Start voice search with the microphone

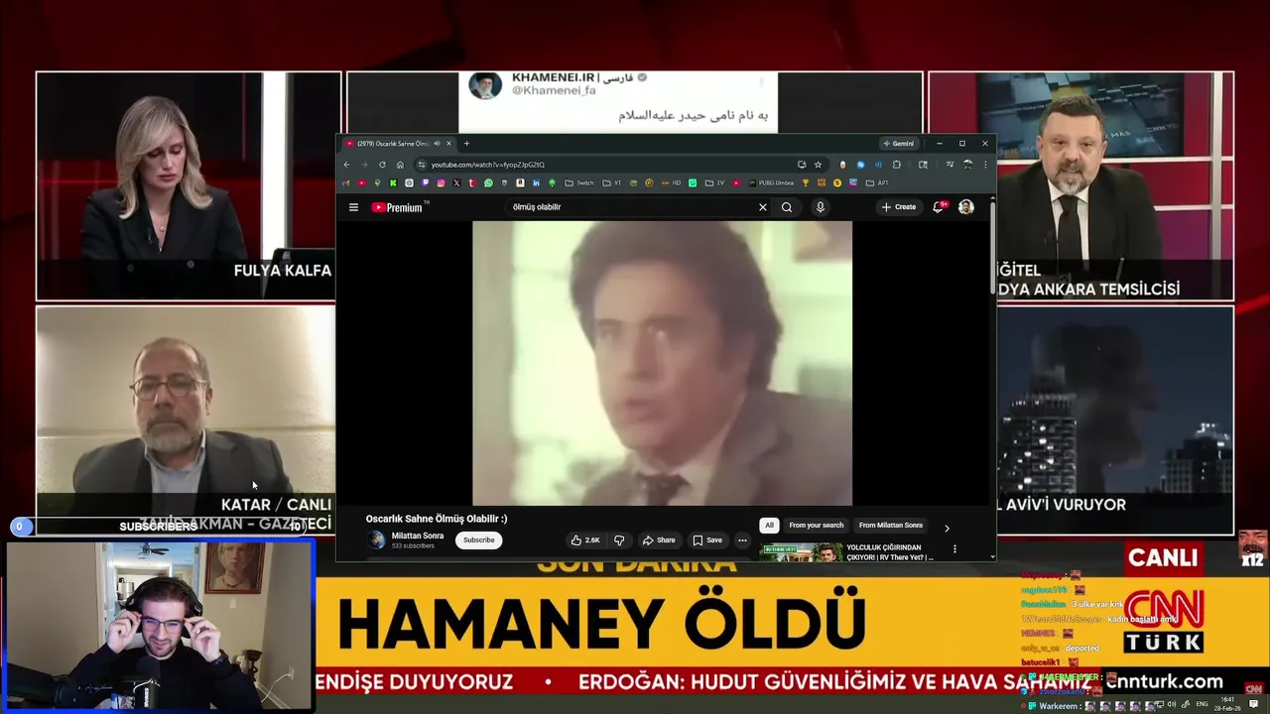(820, 207)
